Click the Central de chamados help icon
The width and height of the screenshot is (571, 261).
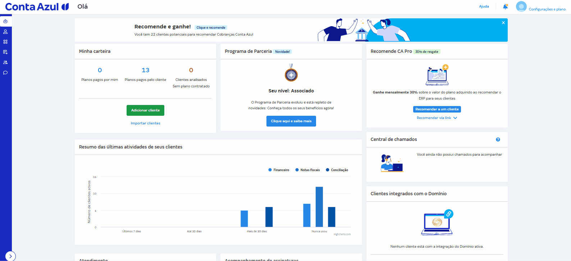click(x=498, y=139)
